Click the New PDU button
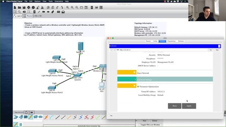The image size is (226, 127). (x=144, y=121)
